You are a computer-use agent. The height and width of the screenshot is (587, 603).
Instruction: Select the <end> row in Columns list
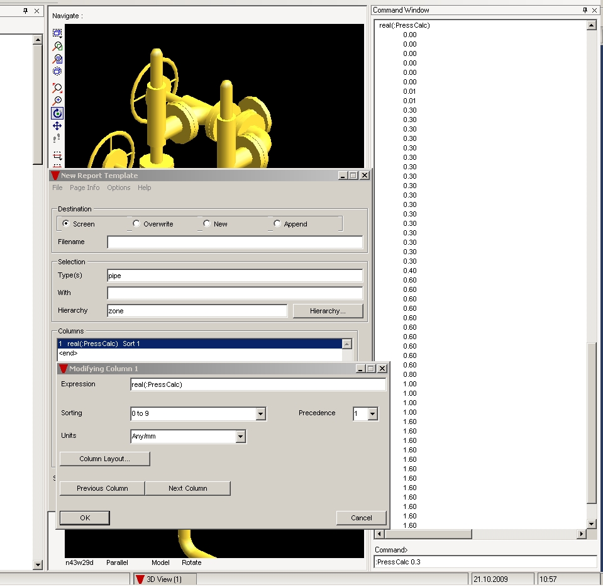pyautogui.click(x=199, y=354)
